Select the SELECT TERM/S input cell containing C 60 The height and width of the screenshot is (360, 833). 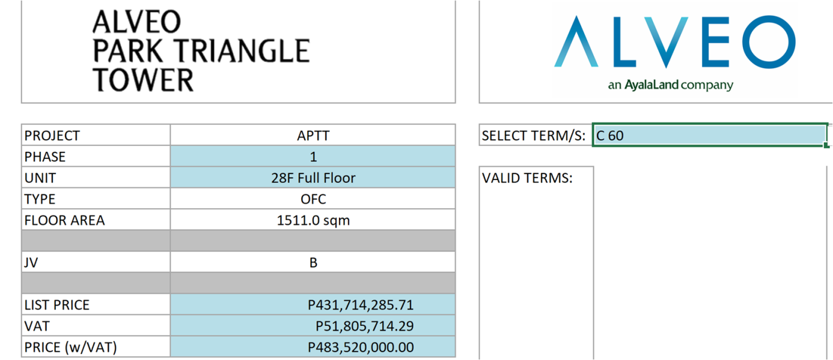710,135
